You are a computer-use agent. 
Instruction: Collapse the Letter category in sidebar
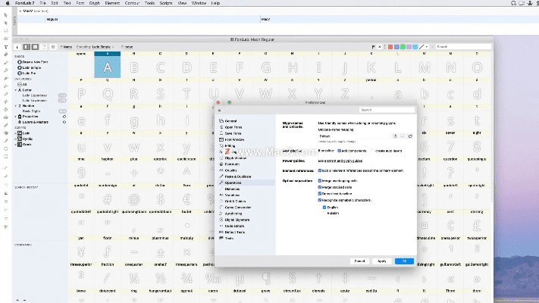pyautogui.click(x=17, y=89)
